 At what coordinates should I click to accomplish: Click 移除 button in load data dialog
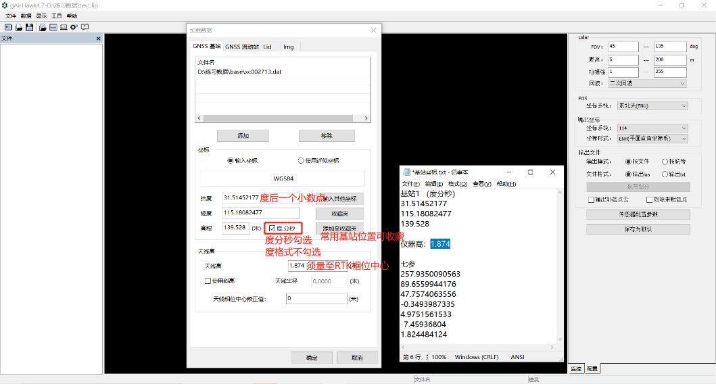(x=327, y=136)
